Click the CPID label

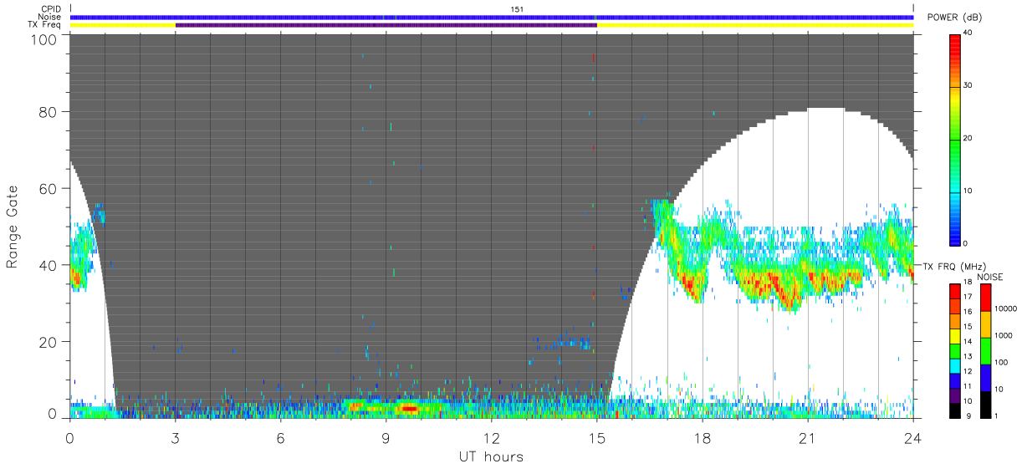(52, 9)
